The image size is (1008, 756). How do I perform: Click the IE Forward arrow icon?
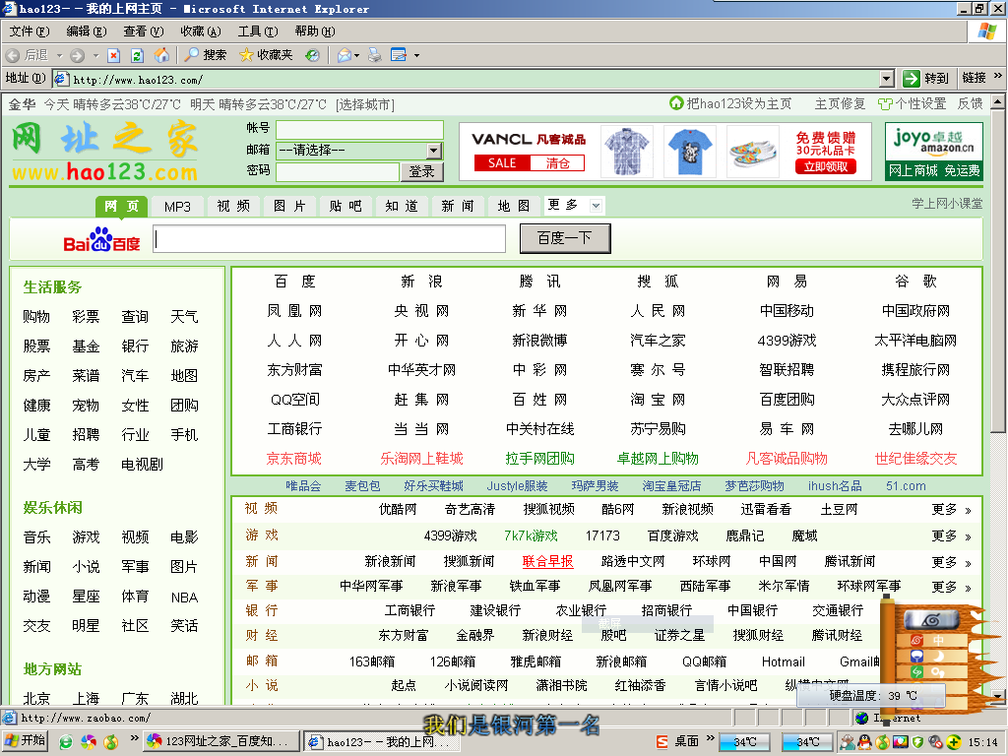(x=77, y=55)
